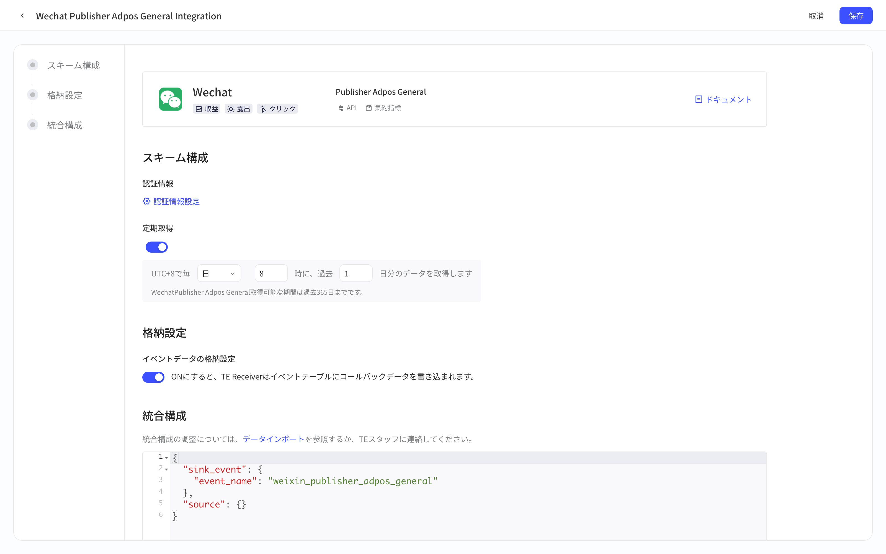Go back using the top-left arrow
The image size is (886, 554).
(22, 16)
